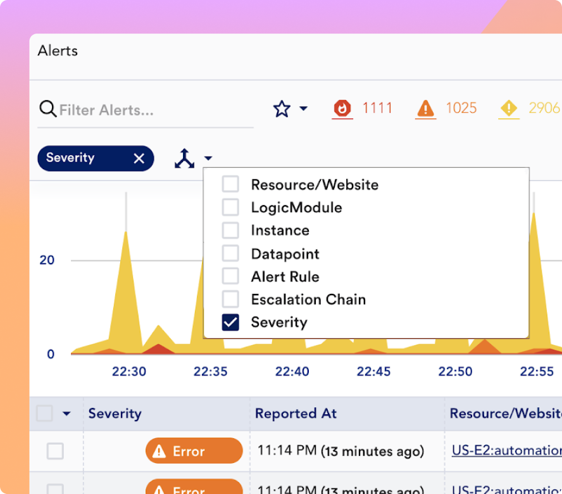Viewport: 562px width, 494px height.
Task: Remove the Severity grouping chip
Action: (139, 158)
